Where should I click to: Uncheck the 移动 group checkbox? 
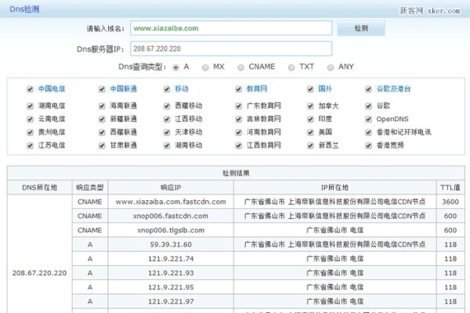tap(167, 90)
